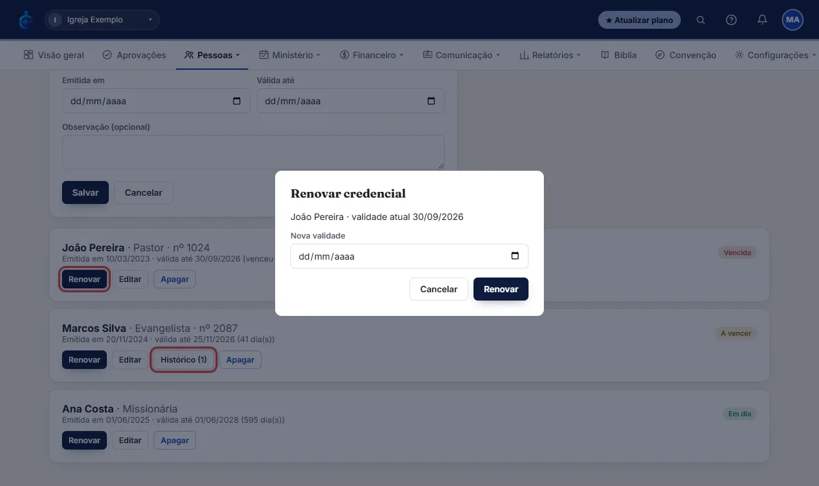
Task: Click the Observação text area
Action: (x=253, y=152)
